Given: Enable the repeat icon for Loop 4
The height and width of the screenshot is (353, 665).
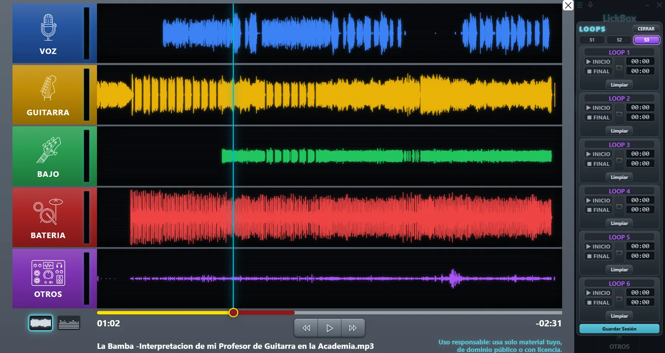Looking at the screenshot, I should [619, 206].
